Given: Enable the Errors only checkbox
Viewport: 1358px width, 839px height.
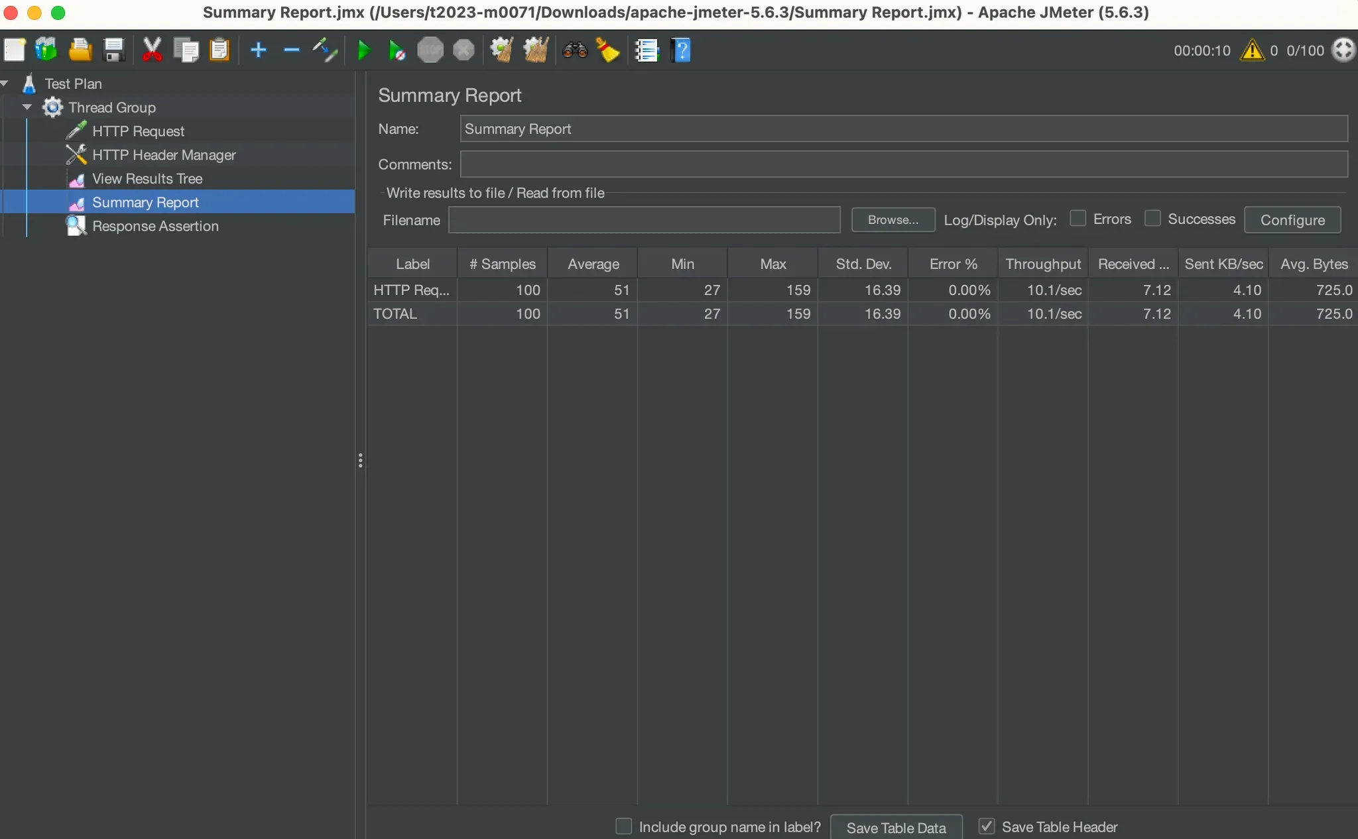Looking at the screenshot, I should 1078,218.
